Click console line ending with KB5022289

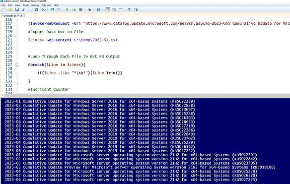pyautogui.click(x=100, y=101)
